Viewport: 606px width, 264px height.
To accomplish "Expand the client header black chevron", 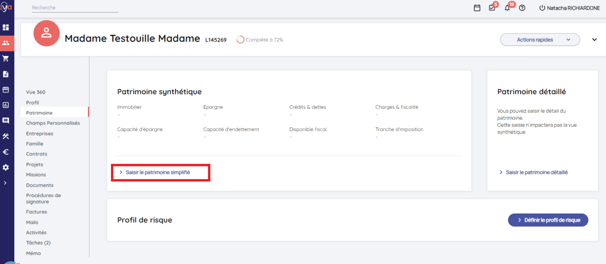I will click(594, 40).
